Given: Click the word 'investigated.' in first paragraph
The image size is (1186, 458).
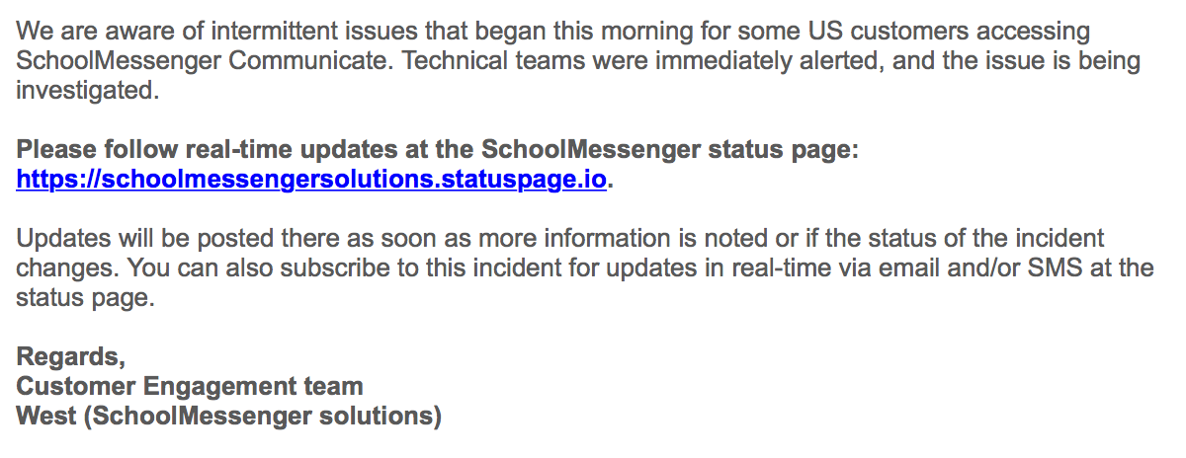Looking at the screenshot, I should (x=87, y=92).
